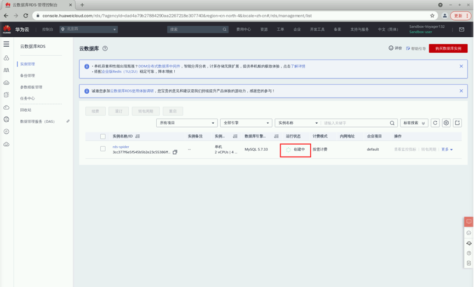
Task: Go back in the browser
Action: pos(7,16)
